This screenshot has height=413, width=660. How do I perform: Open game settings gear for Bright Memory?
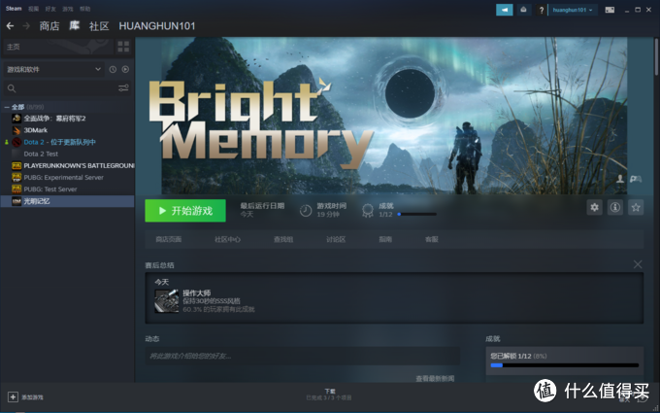[594, 207]
